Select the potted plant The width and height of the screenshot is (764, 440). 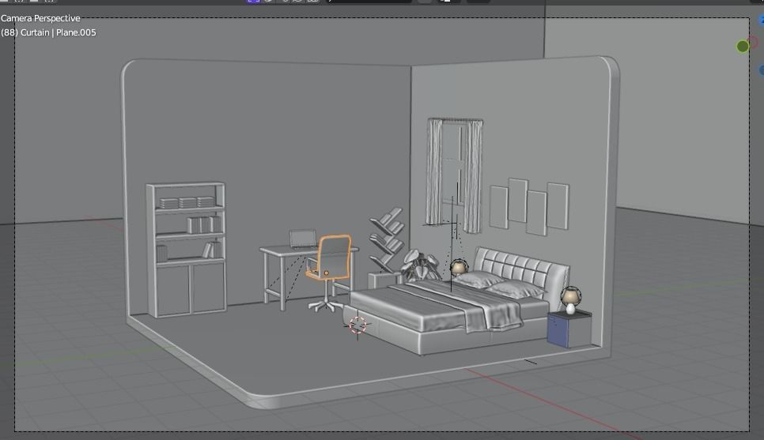point(420,265)
